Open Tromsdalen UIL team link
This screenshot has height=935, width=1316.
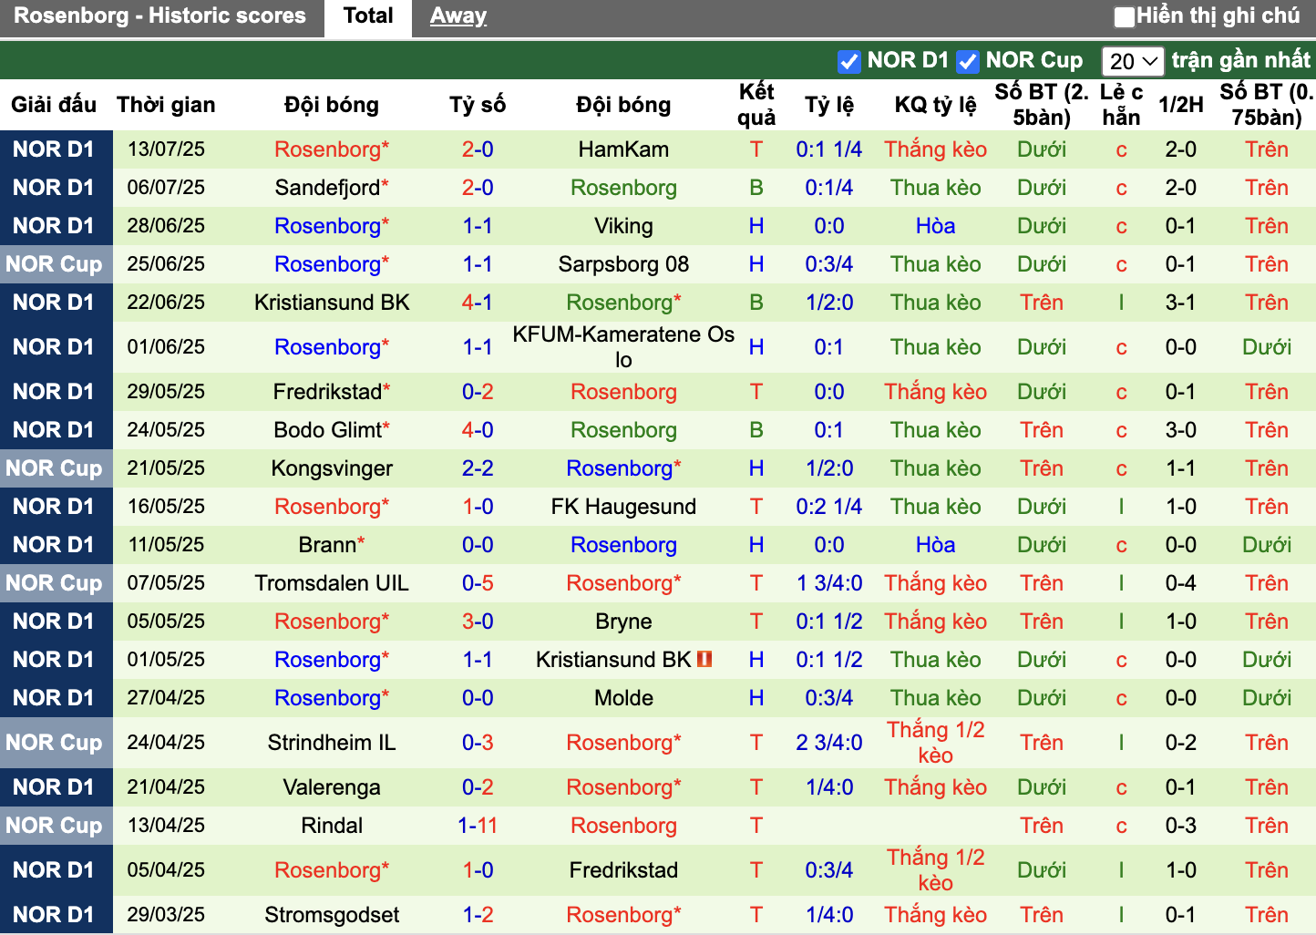(x=332, y=583)
